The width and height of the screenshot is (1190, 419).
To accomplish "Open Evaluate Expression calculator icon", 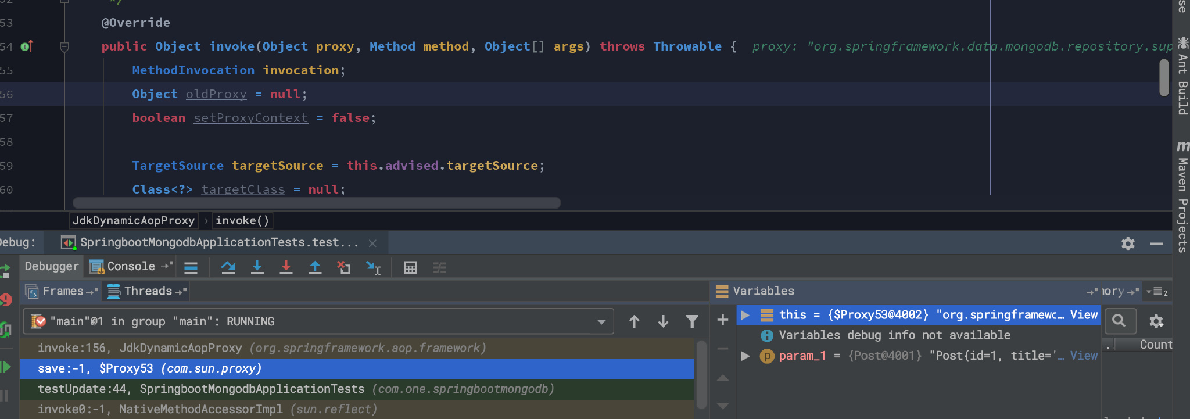I will (x=410, y=267).
